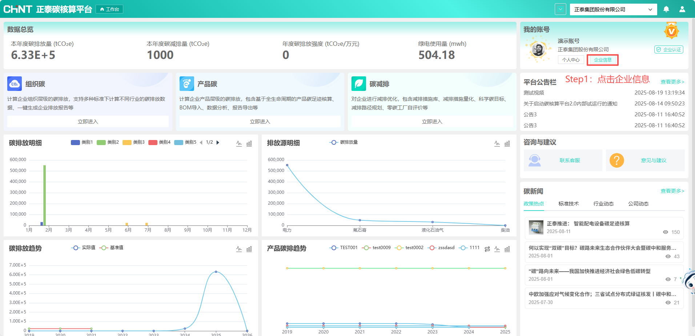Click the CHNT logo

point(18,9)
